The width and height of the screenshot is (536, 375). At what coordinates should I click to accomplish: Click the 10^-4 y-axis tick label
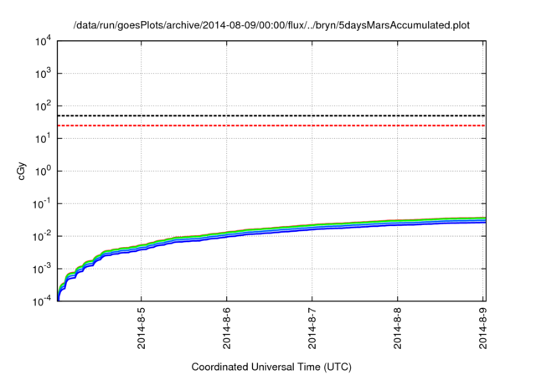click(43, 301)
